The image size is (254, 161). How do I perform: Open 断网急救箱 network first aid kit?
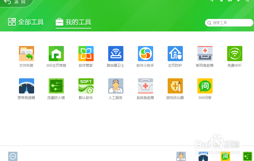click(205, 54)
